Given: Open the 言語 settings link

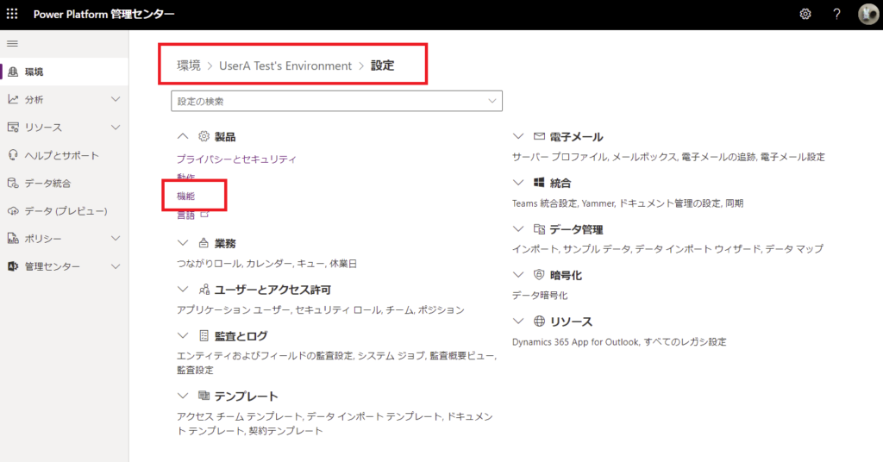Looking at the screenshot, I should click(x=186, y=215).
